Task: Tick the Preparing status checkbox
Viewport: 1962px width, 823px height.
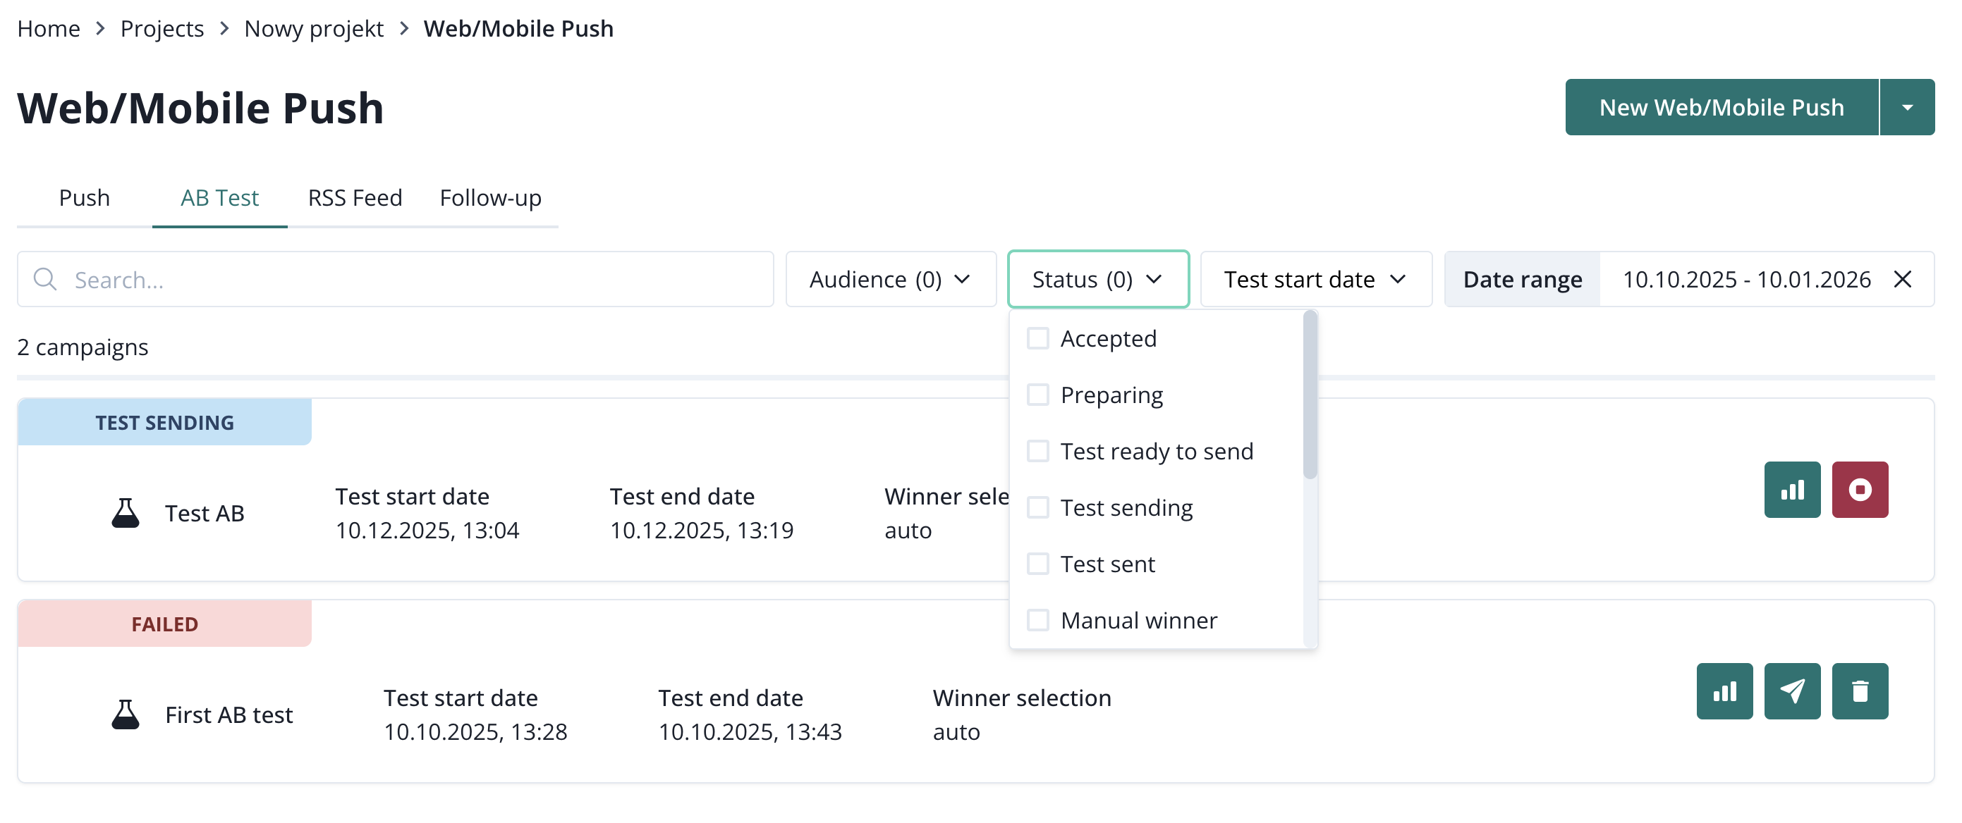Action: pos(1037,395)
